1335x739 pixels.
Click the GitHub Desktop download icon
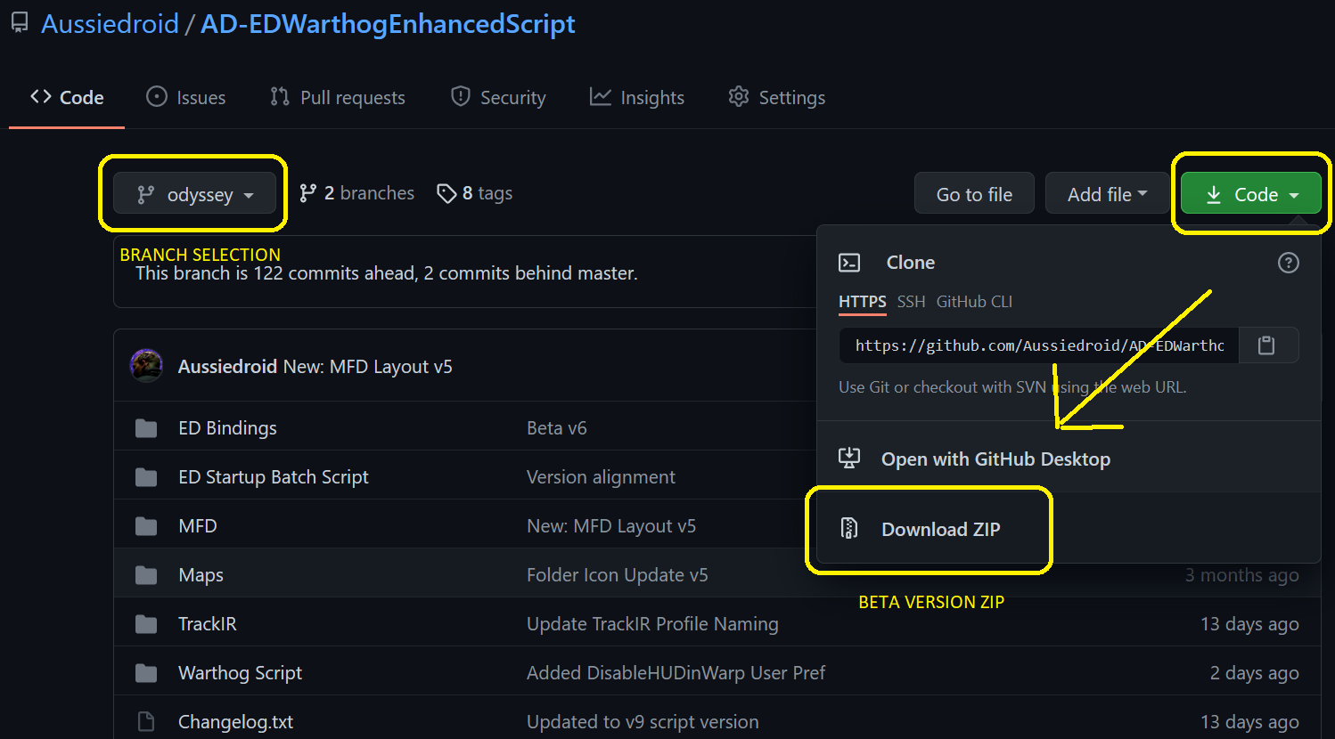849,458
